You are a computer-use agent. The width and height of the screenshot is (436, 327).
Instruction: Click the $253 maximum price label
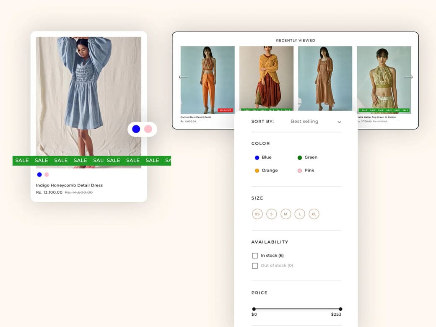point(336,314)
